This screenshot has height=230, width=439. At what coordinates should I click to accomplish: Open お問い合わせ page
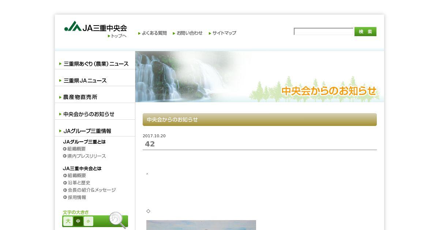(188, 33)
